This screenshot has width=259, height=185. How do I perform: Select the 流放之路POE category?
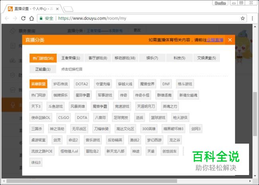tap(42, 151)
